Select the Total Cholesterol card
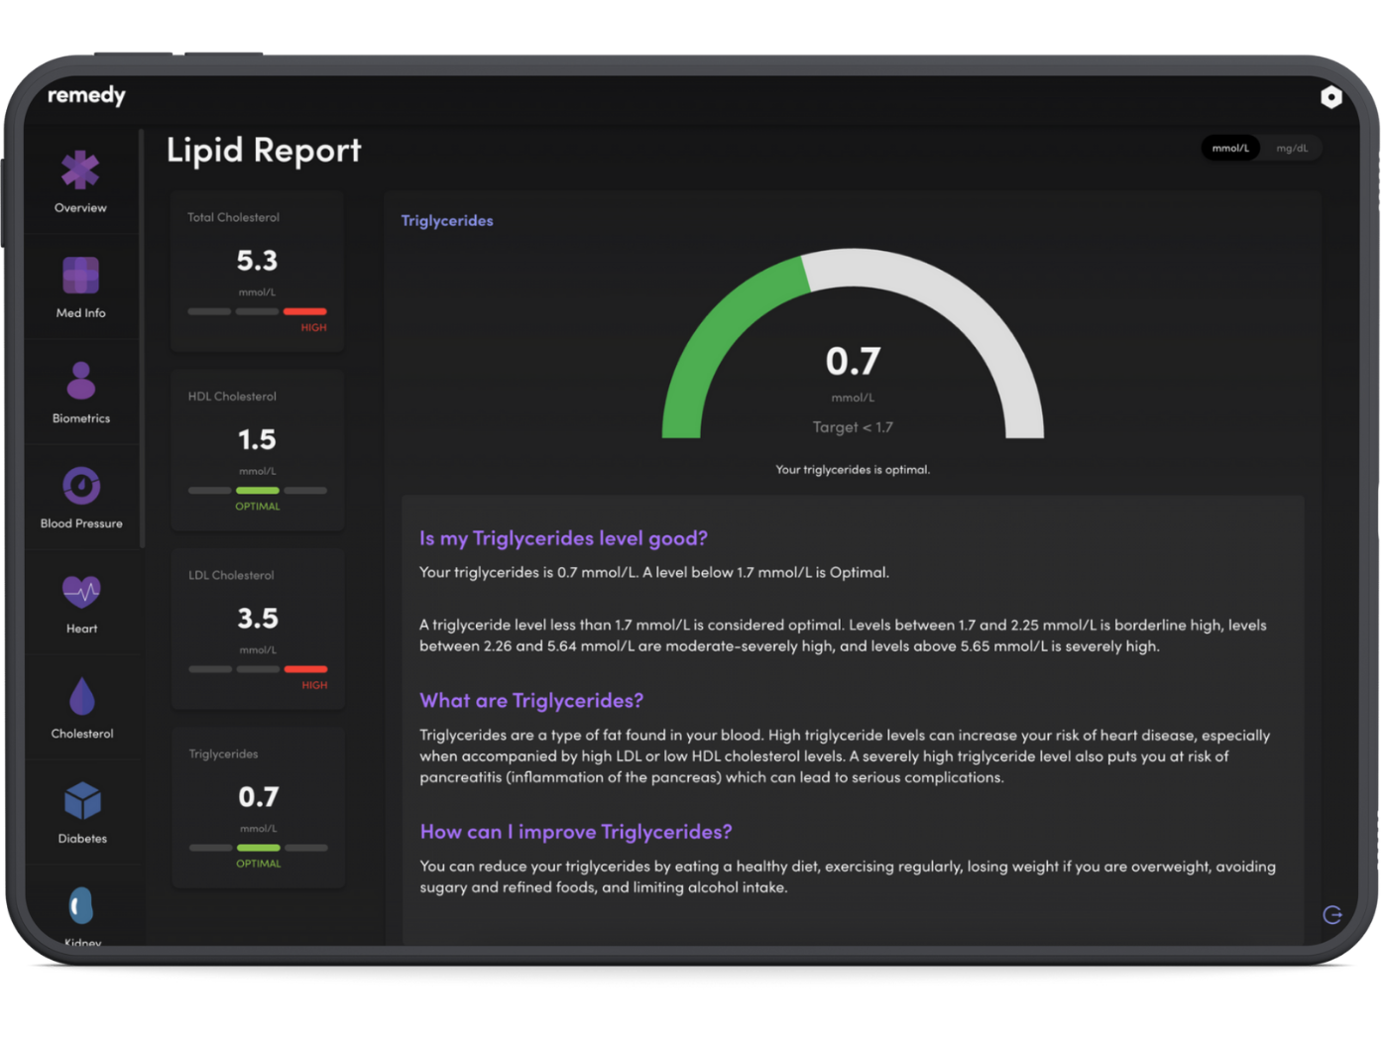 (x=257, y=272)
